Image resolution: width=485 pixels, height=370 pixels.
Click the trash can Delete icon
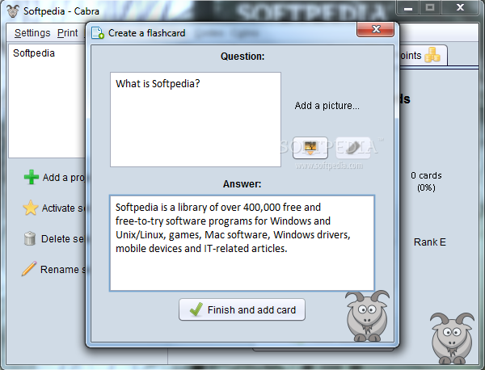(30, 238)
